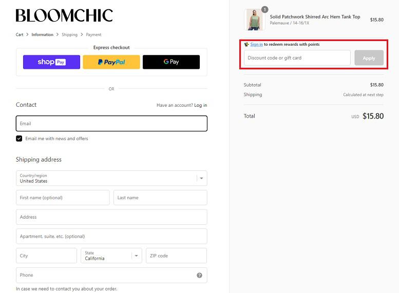Click the Apply discount button
The image size is (399, 293).
coord(369,58)
